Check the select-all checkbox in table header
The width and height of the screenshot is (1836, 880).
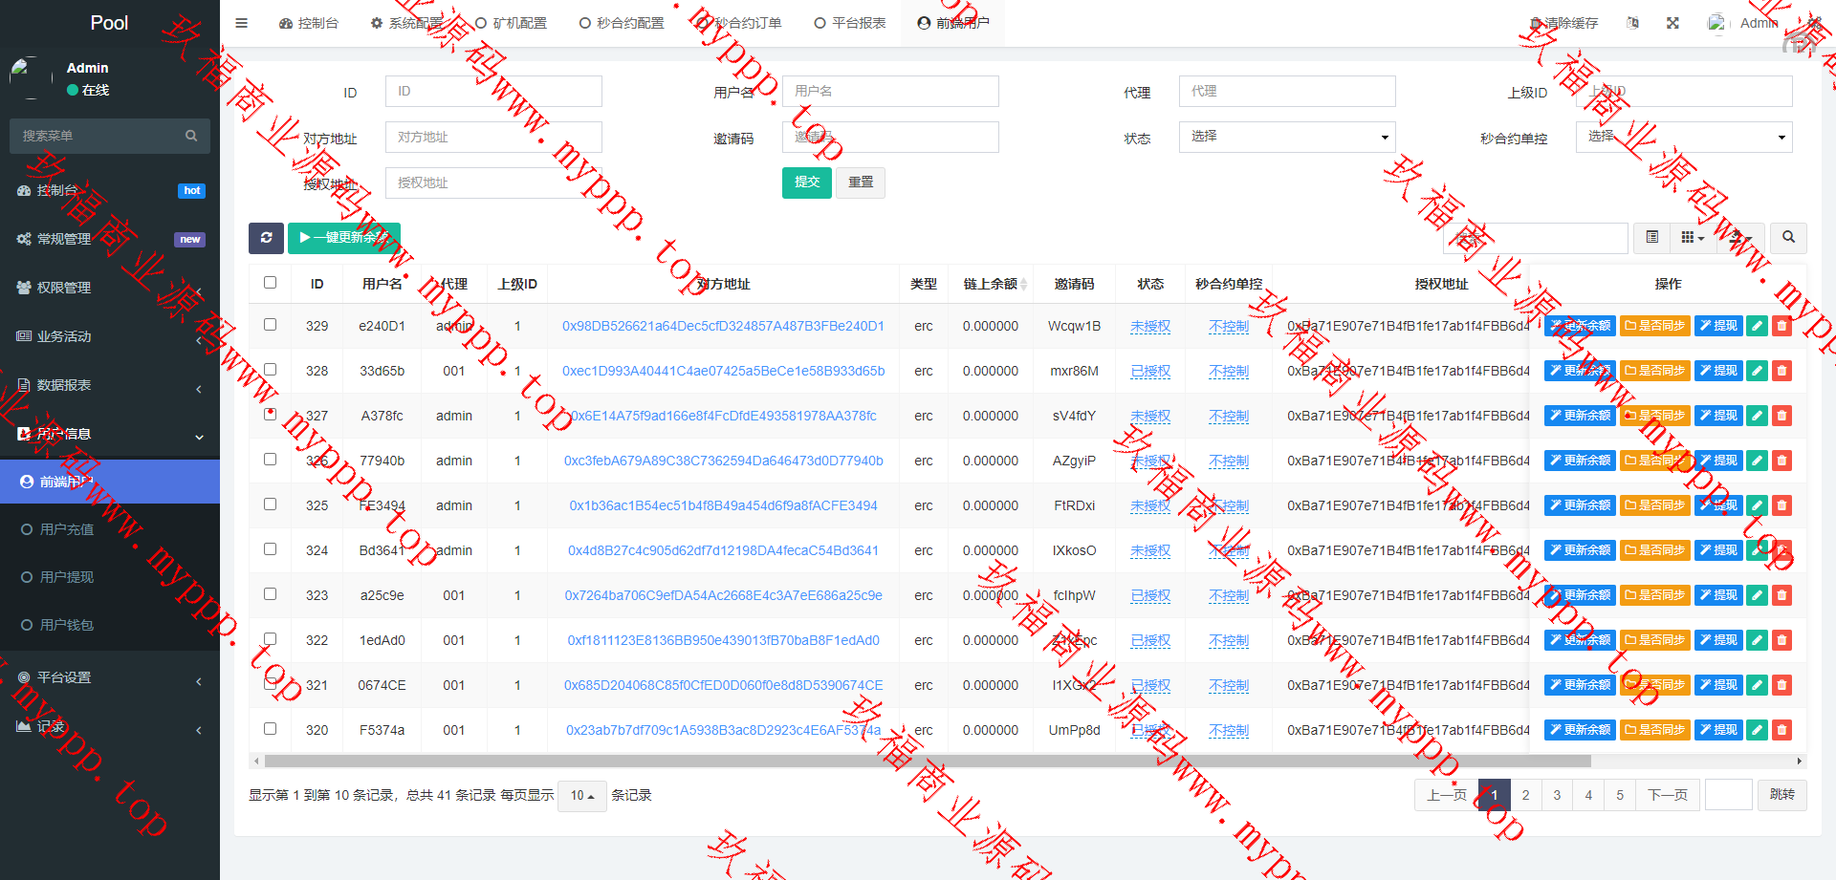pos(271,283)
